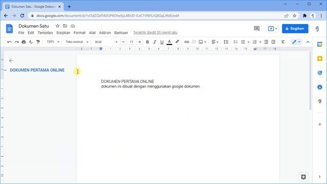Open Google Calendar side panel
Viewport: 327px width, 184px height.
coord(320,44)
